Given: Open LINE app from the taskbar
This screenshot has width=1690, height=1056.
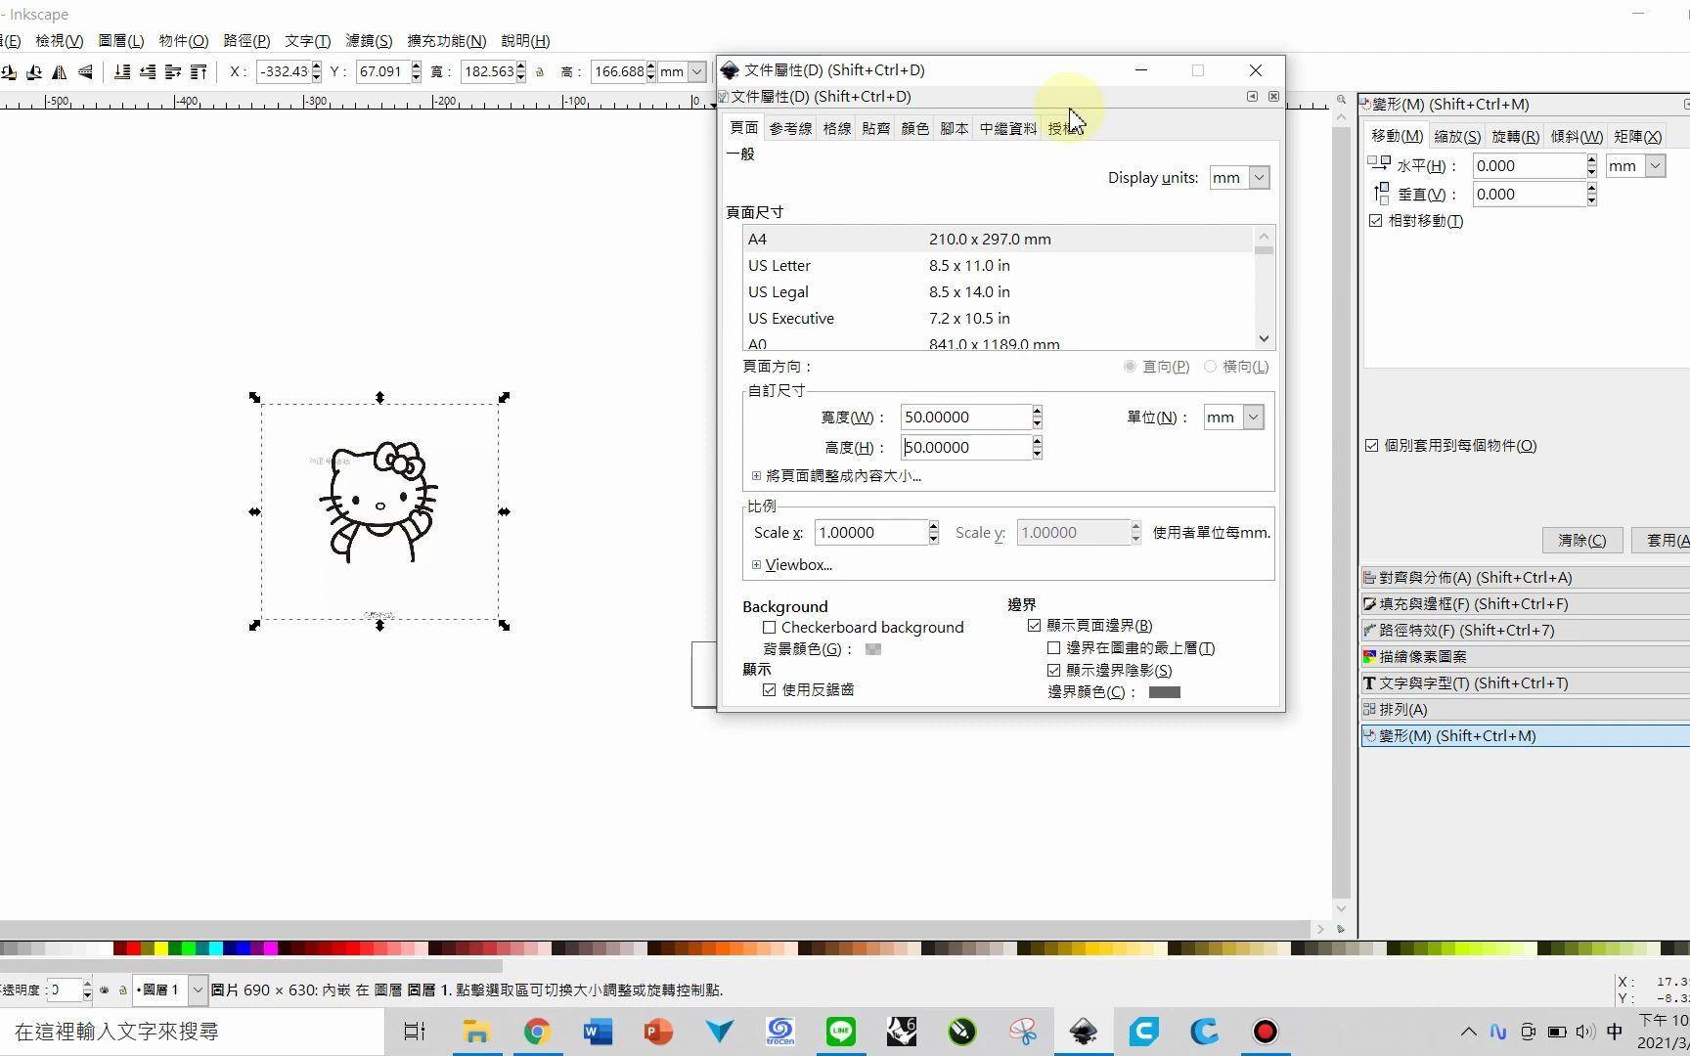Looking at the screenshot, I should click(841, 1032).
